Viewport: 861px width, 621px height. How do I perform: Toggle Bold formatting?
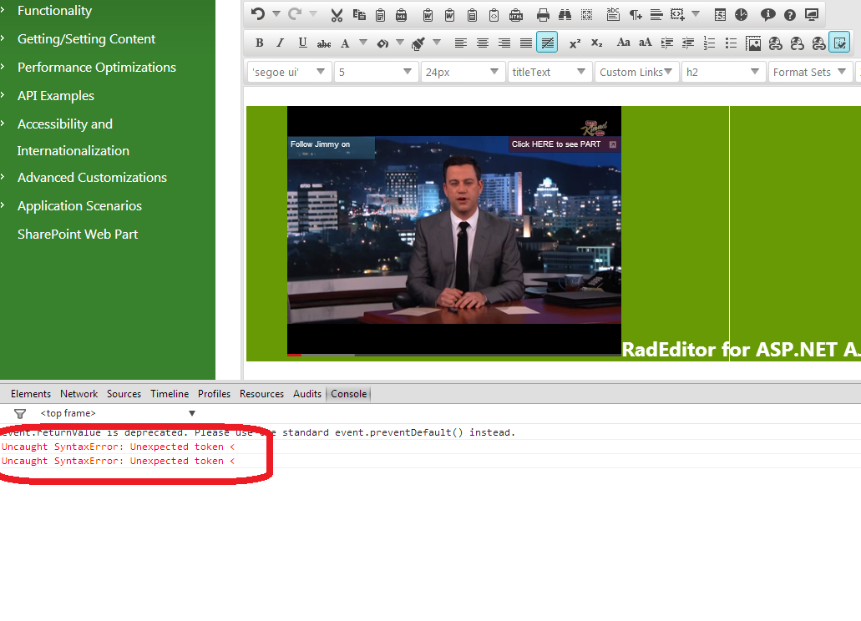tap(259, 43)
